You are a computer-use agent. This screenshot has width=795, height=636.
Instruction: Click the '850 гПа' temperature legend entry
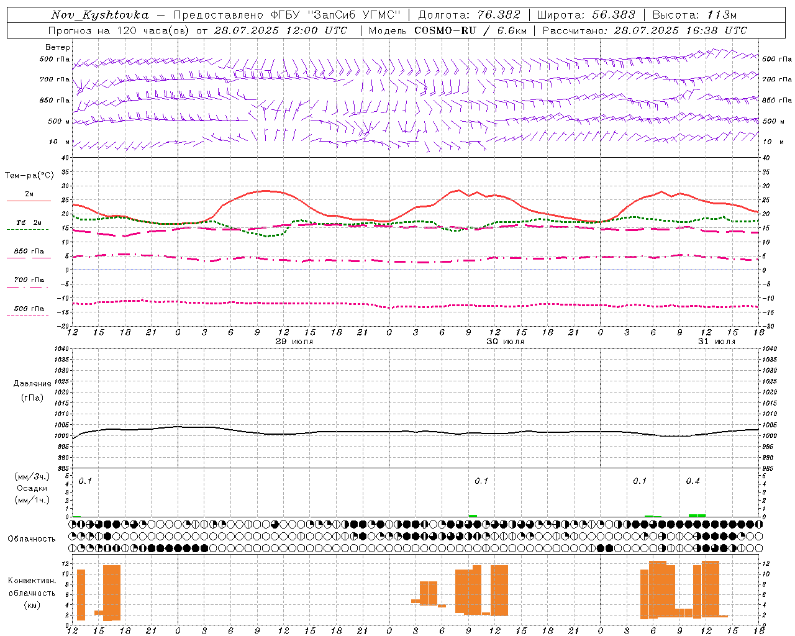tap(29, 252)
